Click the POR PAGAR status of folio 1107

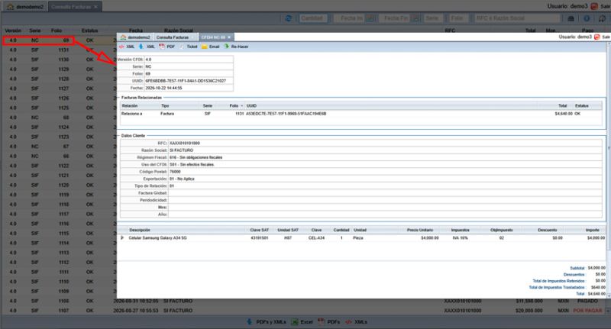pyautogui.click(x=587, y=311)
